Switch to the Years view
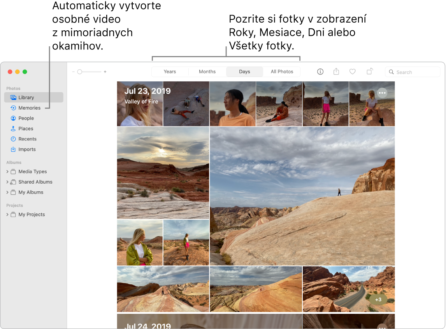This screenshot has width=446, height=329. (170, 72)
